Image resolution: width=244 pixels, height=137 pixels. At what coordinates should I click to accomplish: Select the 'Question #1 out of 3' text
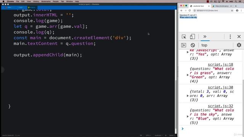188,15
